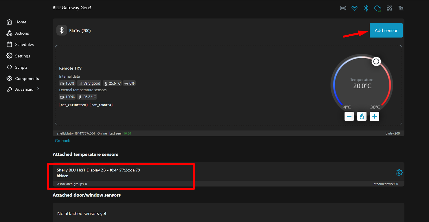Click the 4°C minimum dial label
Image resolution: width=429 pixels, height=222 pixels.
(347, 107)
